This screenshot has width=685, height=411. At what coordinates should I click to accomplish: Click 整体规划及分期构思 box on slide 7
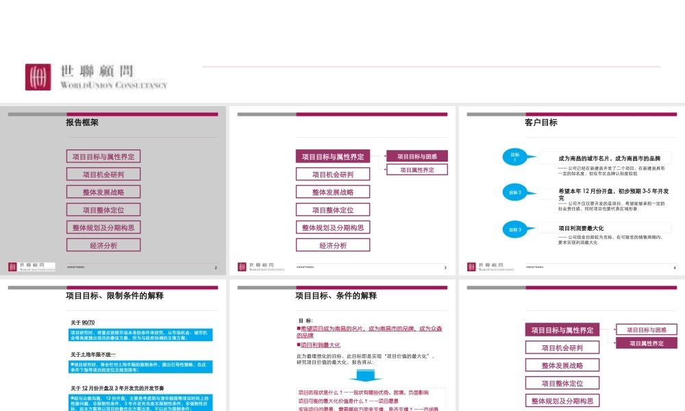[x=562, y=401]
